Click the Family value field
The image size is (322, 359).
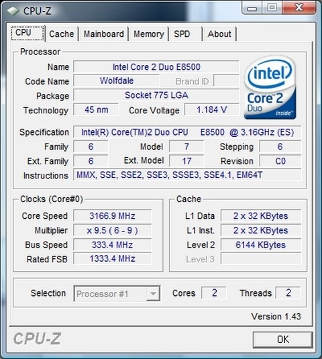point(91,146)
